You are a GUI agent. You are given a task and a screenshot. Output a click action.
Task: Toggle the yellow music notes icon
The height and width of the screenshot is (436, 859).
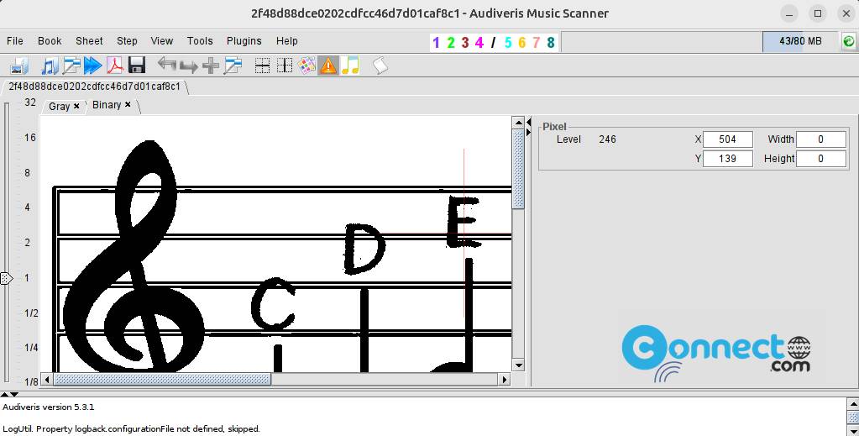[350, 66]
